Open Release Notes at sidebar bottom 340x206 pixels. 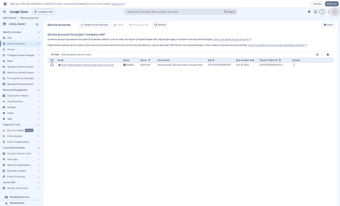point(17,203)
